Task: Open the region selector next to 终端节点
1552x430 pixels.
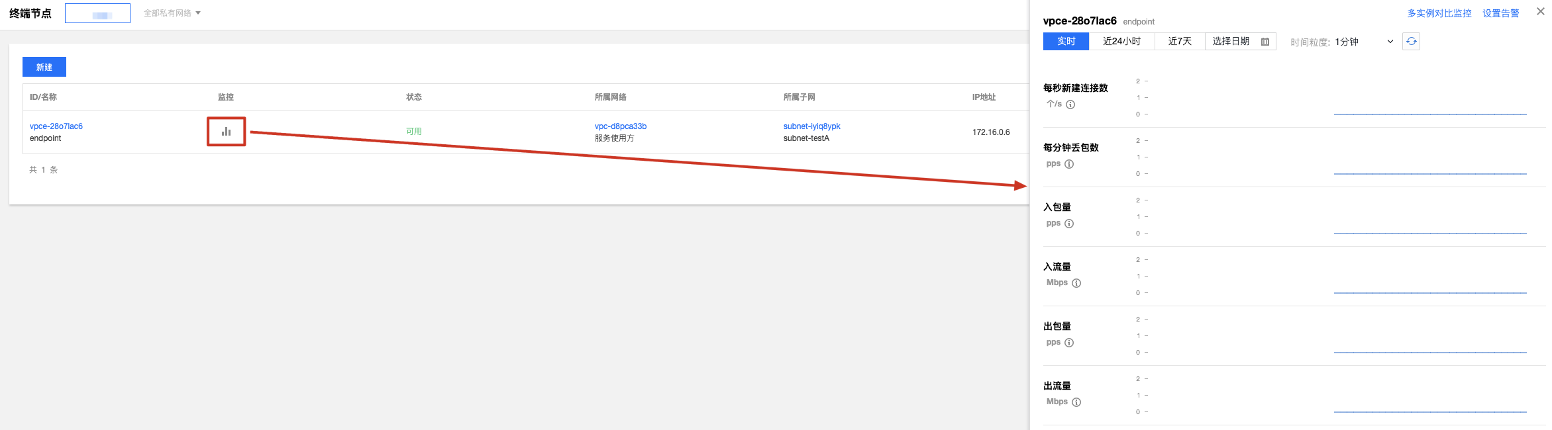Action: coord(97,14)
